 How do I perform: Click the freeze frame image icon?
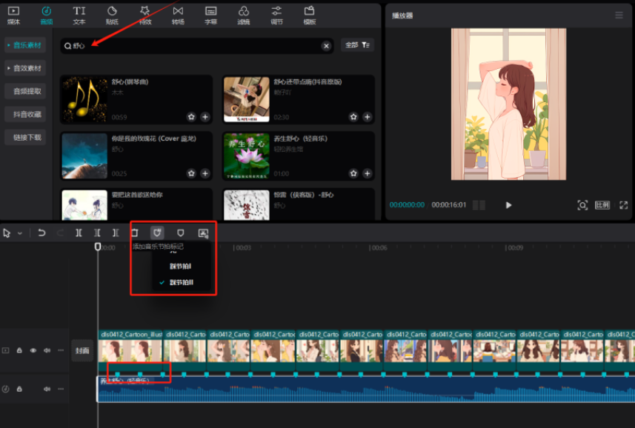click(x=203, y=233)
